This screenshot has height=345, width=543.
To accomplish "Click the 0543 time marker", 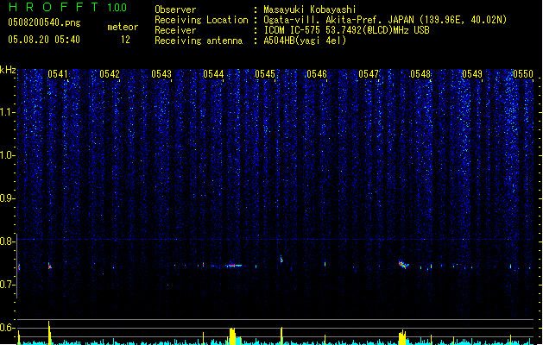I will point(161,74).
